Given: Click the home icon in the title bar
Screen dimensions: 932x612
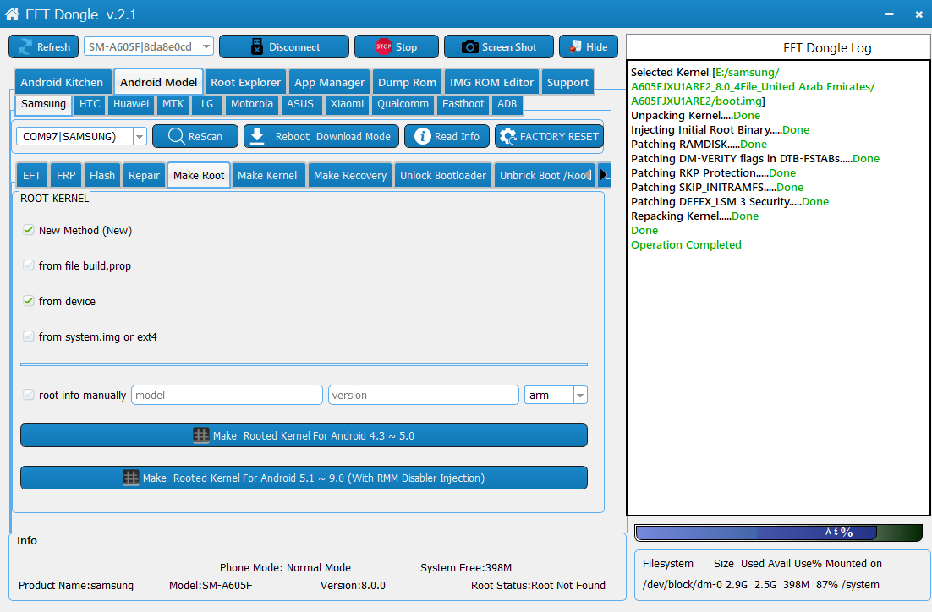Looking at the screenshot, I should [x=12, y=14].
